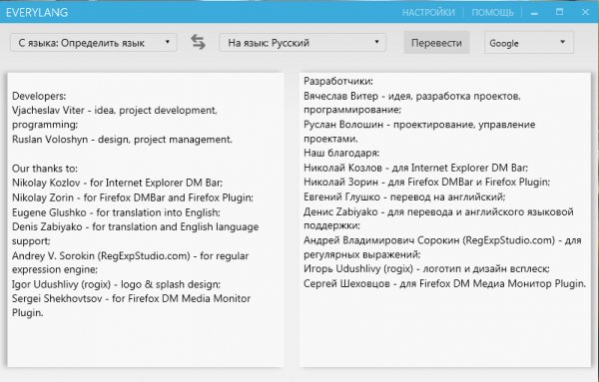Minimize the EveryLang window

click(534, 13)
